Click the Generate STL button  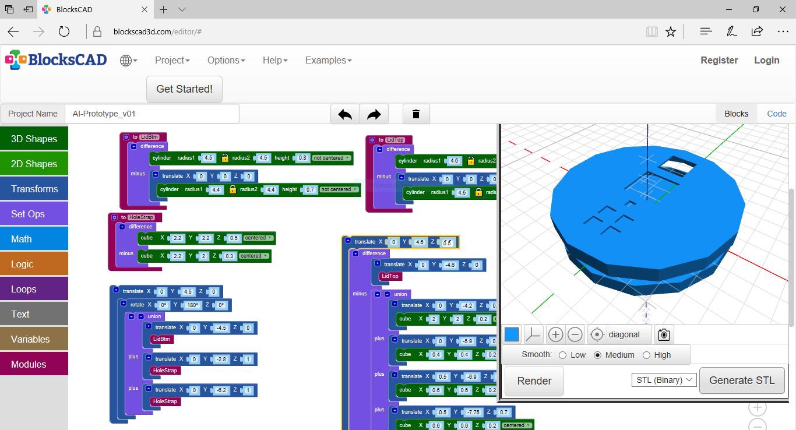(x=742, y=380)
